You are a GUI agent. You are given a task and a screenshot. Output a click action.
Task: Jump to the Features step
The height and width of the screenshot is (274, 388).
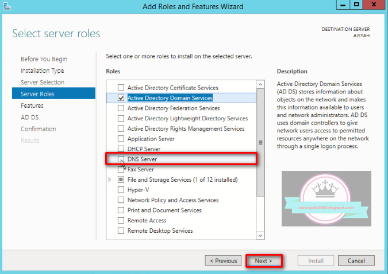click(x=32, y=105)
